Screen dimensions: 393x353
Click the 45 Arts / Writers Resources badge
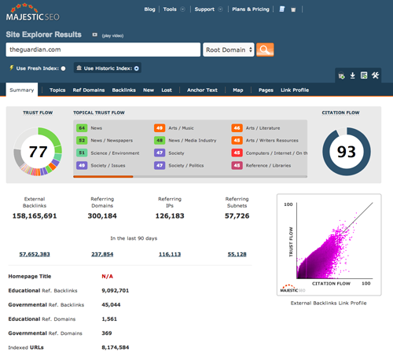click(237, 140)
